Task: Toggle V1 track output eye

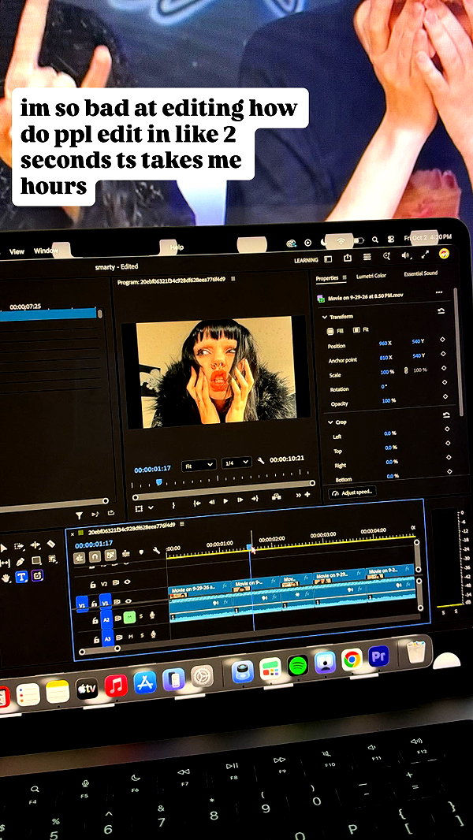Action: [128, 600]
